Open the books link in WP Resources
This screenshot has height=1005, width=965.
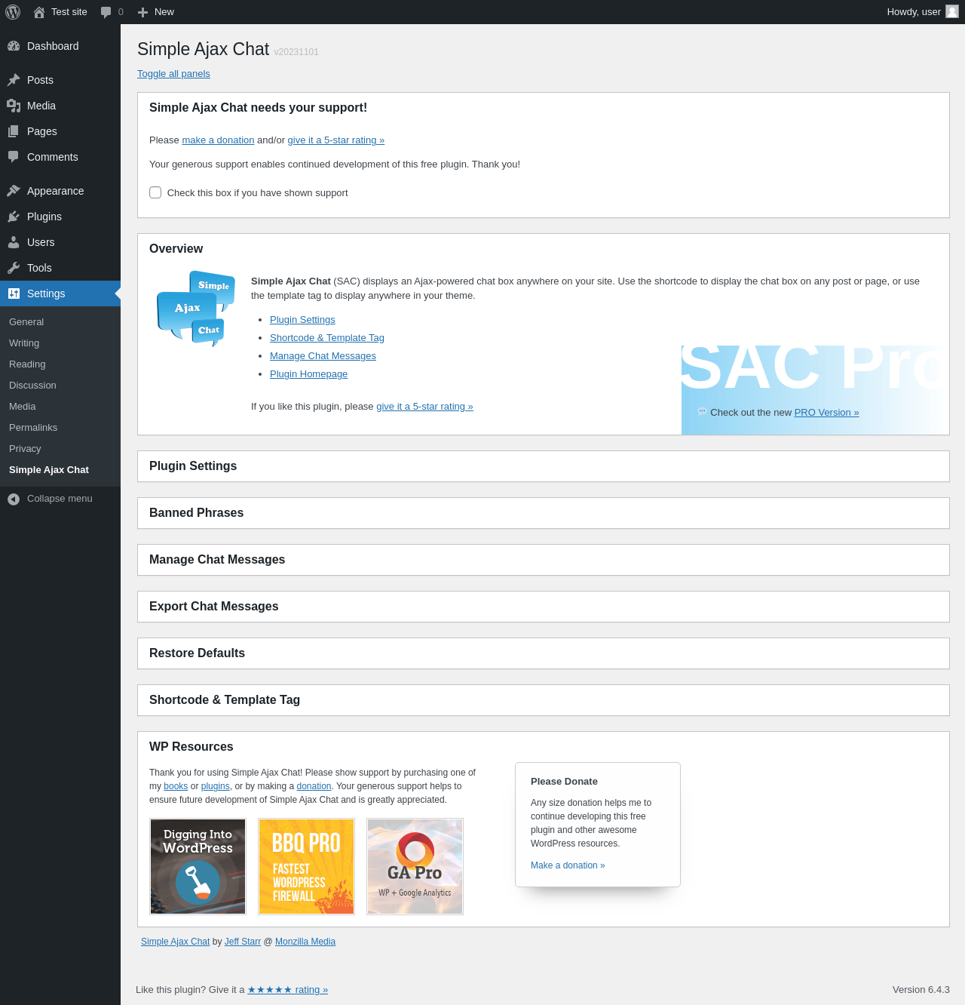click(x=176, y=786)
